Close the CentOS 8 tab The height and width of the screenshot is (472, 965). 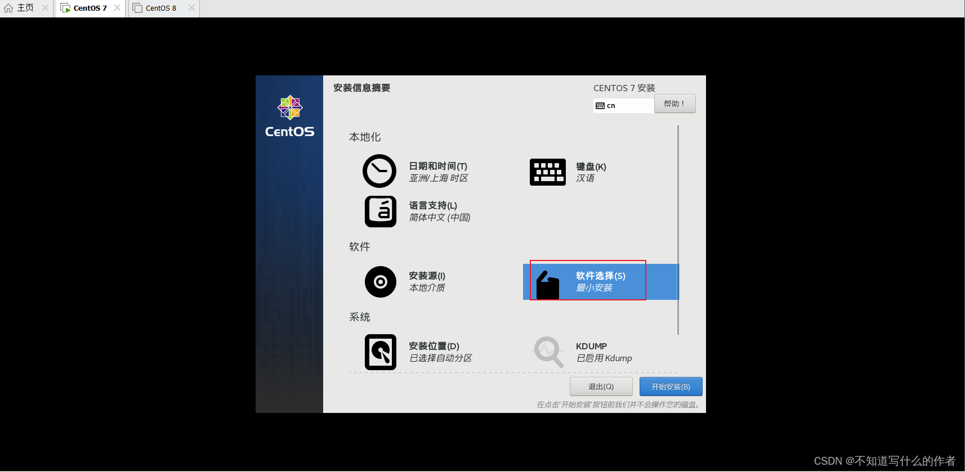tap(191, 8)
